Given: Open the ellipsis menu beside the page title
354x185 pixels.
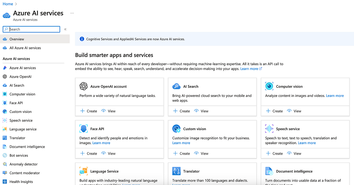Looking at the screenshot, I should [x=72, y=13].
